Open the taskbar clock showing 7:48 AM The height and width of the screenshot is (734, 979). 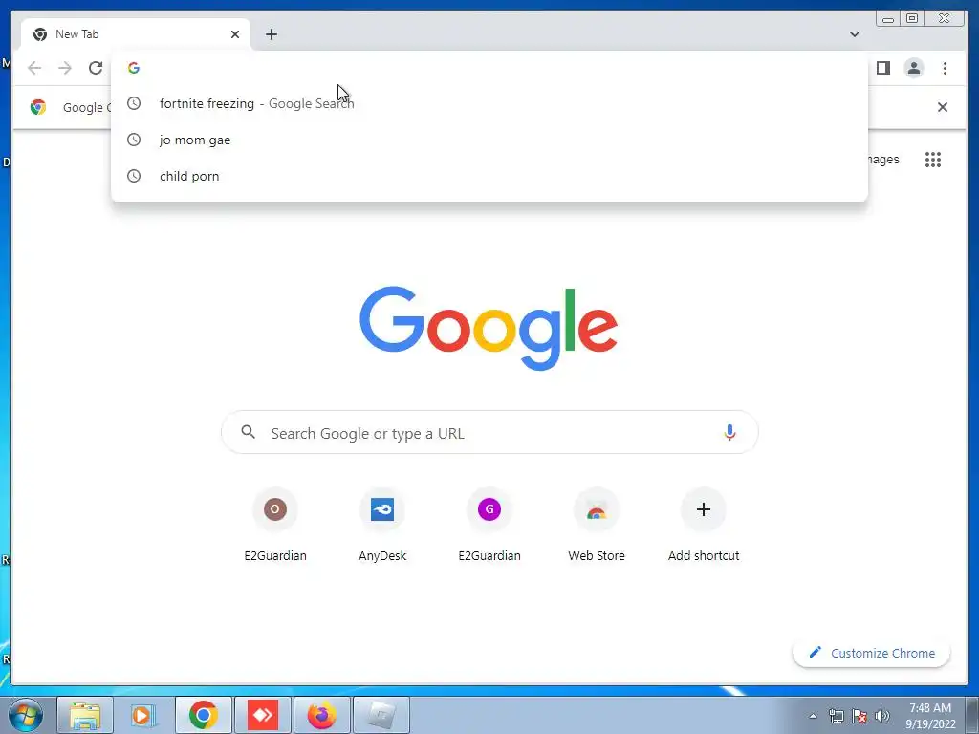(930, 716)
